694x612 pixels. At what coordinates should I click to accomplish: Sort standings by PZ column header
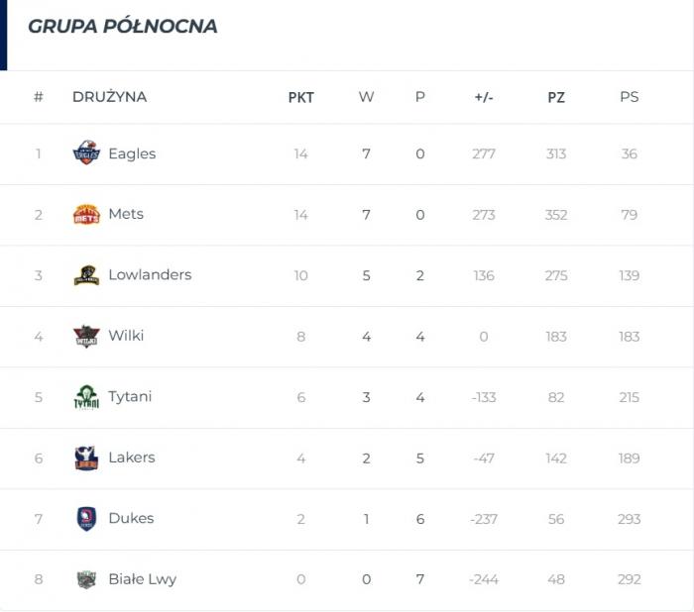[x=556, y=97]
